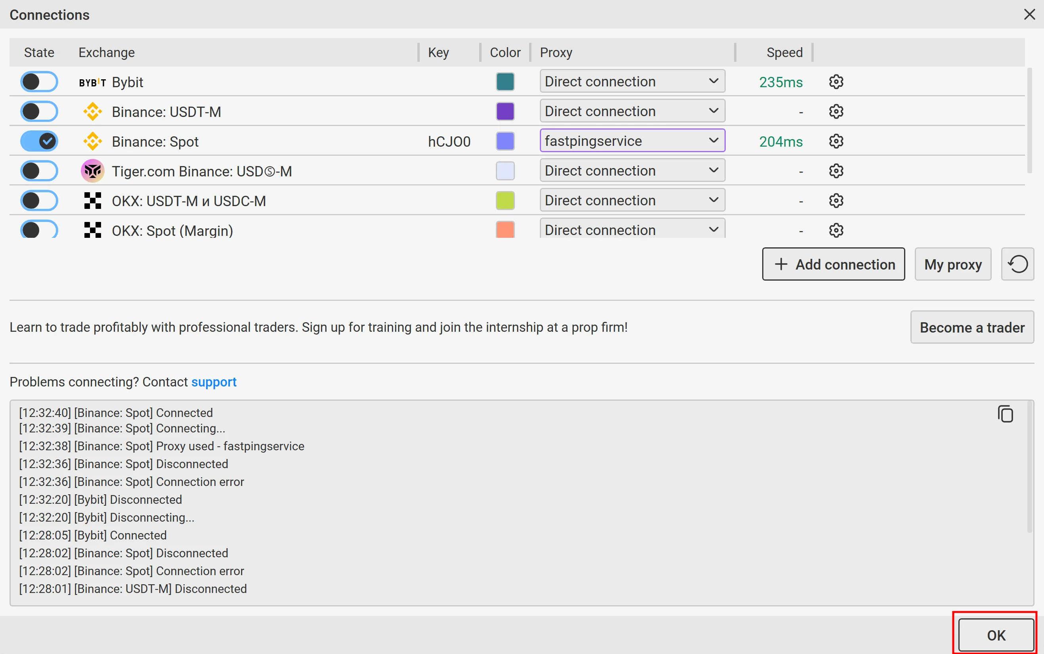1044x654 pixels.
Task: Change the Binance: USDT-M purple color swatch
Action: click(x=505, y=112)
